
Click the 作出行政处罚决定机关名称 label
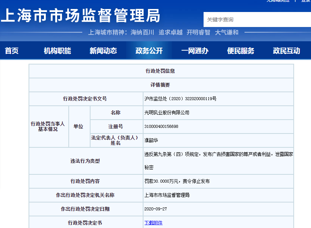click(x=85, y=195)
